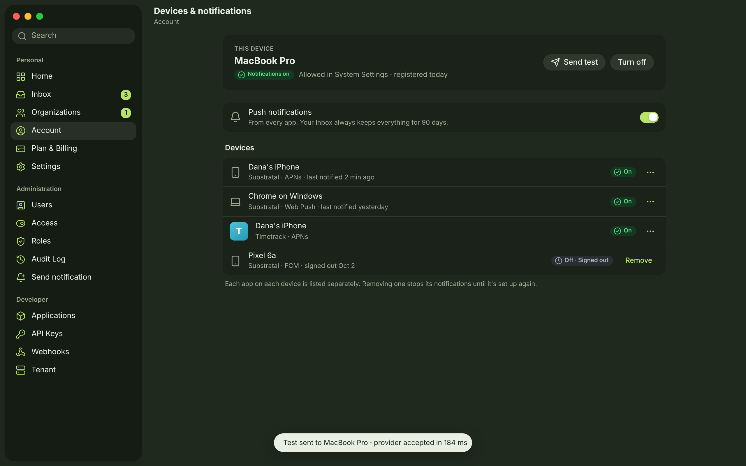Viewport: 746px width, 466px height.
Task: Click the Users icon under Administration
Action: 21,205
